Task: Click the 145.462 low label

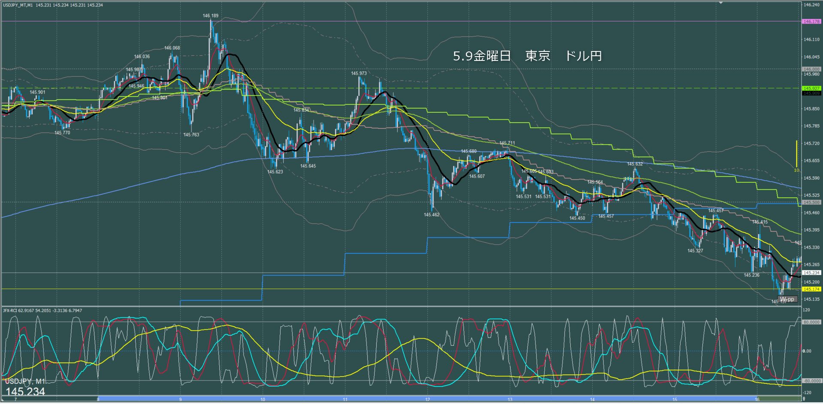Action: pyautogui.click(x=432, y=214)
